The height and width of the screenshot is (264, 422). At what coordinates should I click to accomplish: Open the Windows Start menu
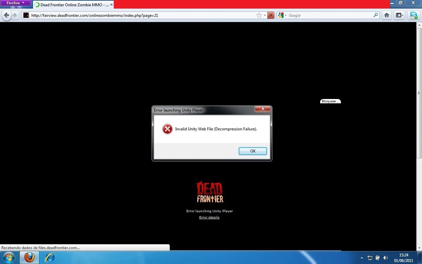(9, 257)
